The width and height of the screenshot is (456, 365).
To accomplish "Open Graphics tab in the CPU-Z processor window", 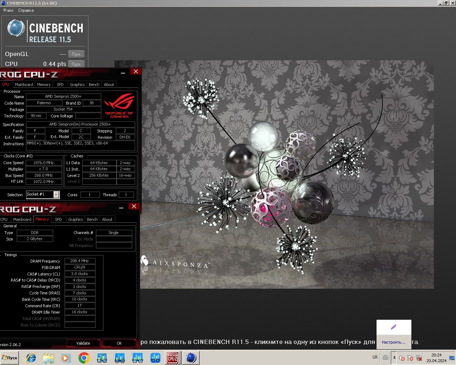I will pos(77,85).
